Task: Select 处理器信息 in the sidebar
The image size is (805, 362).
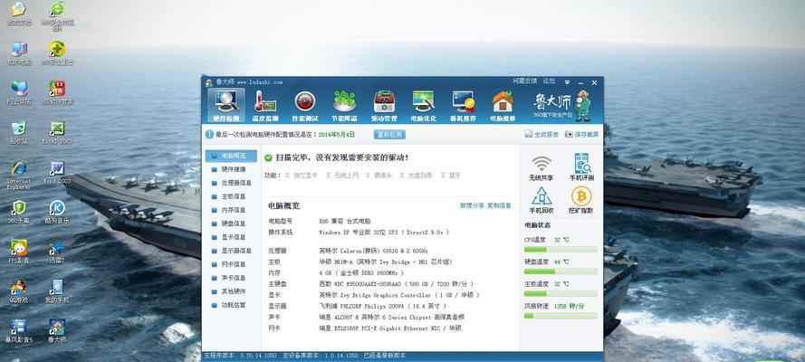Action: [x=231, y=183]
